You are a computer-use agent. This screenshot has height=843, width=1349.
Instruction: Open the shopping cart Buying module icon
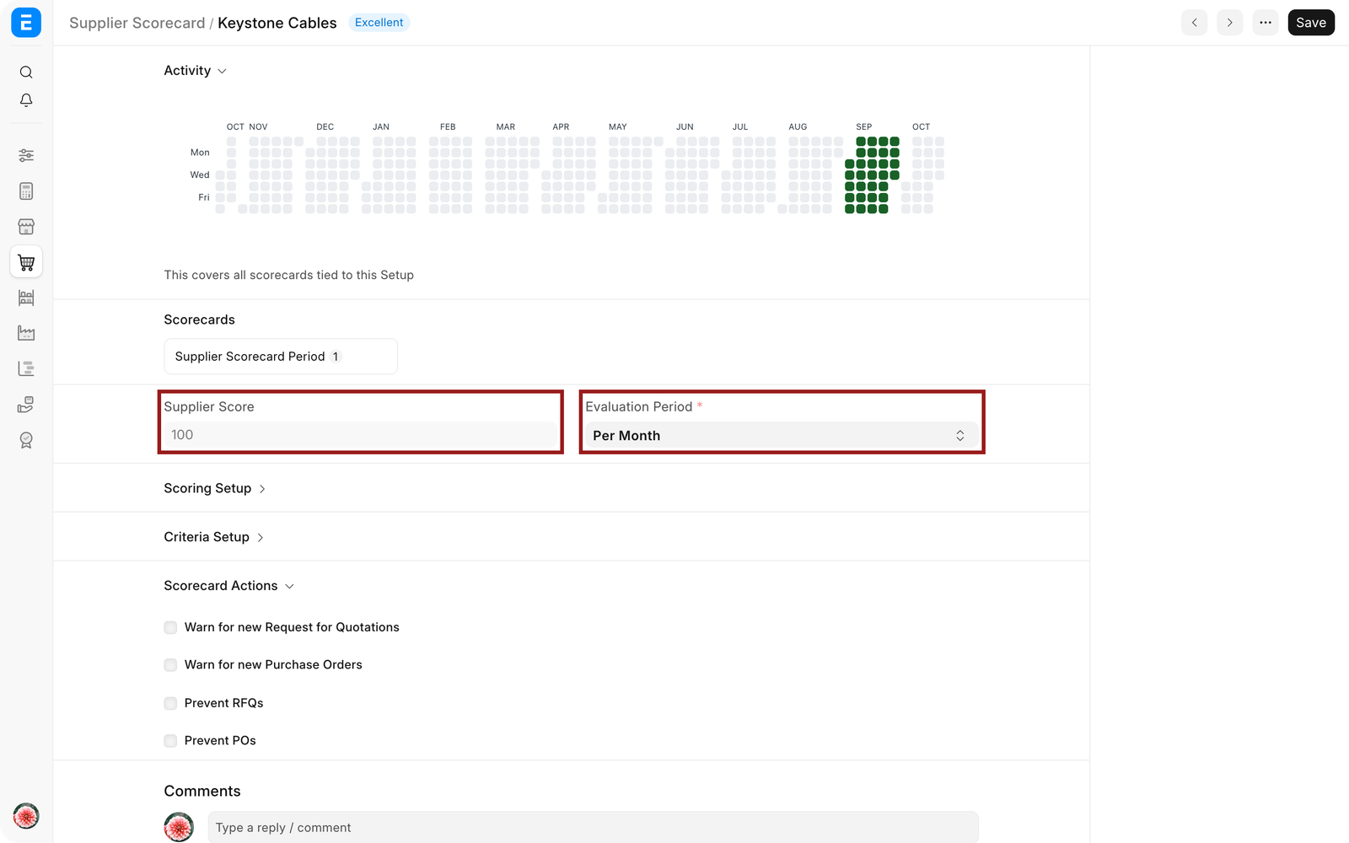point(26,262)
